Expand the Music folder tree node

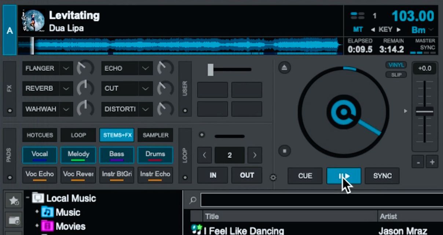37,212
